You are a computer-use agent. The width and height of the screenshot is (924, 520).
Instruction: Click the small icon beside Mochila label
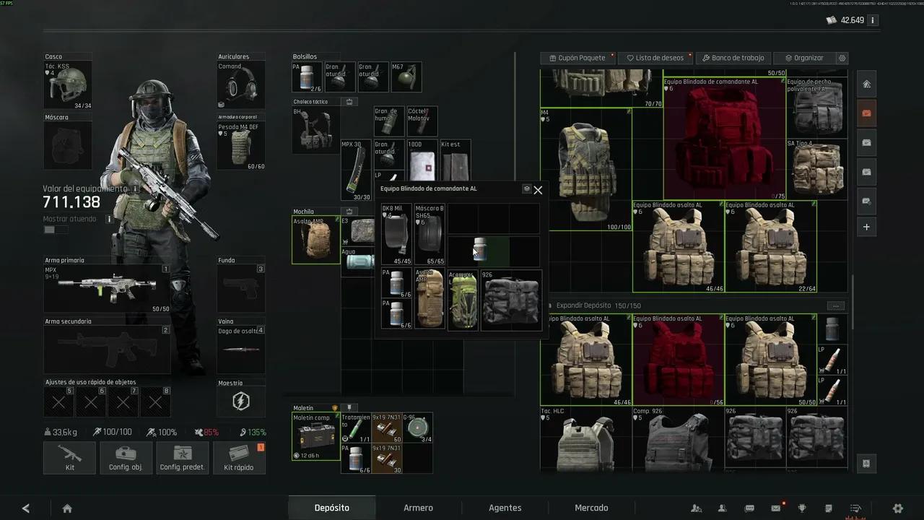tap(349, 212)
